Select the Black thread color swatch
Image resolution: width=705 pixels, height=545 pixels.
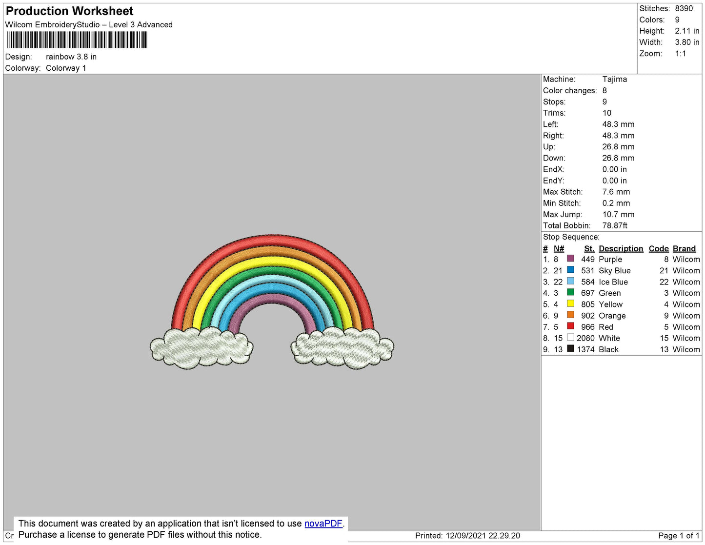click(570, 348)
